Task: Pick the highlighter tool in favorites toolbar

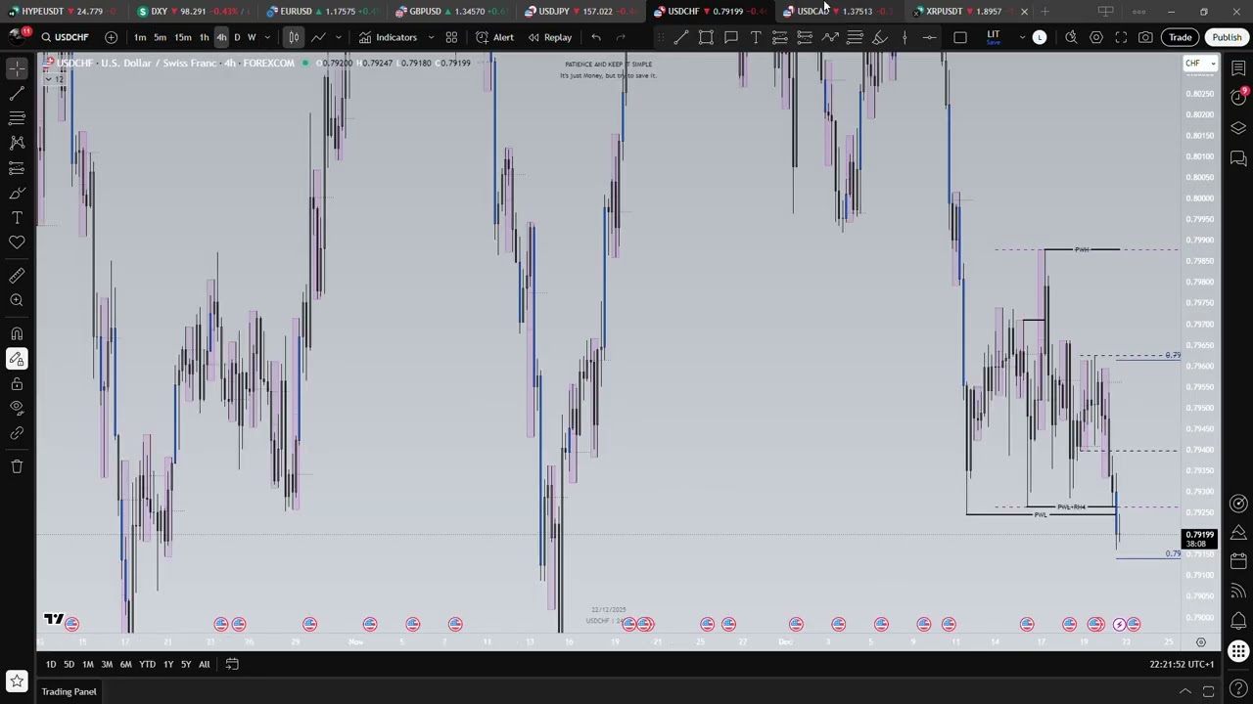Action: [880, 37]
